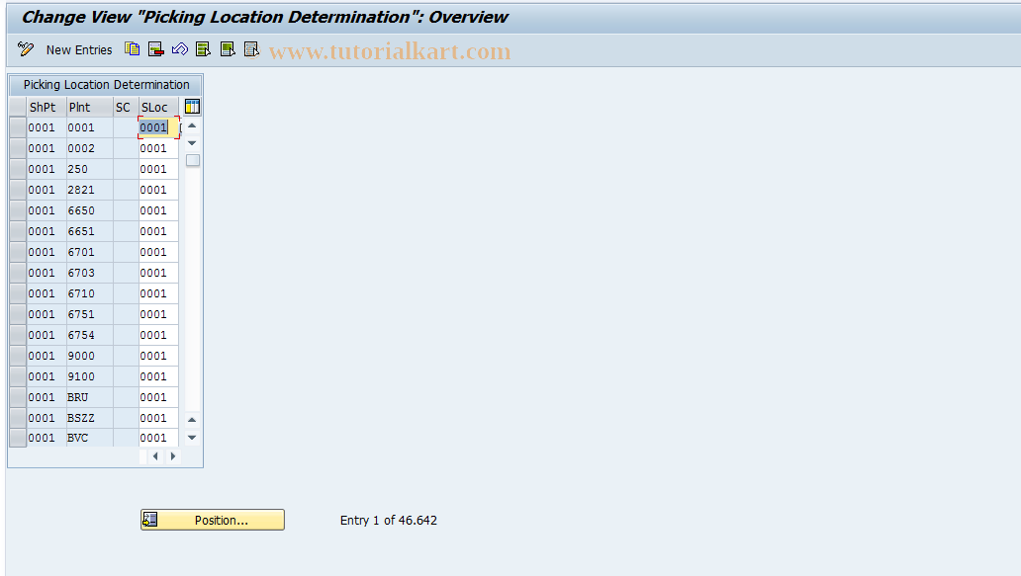This screenshot has width=1021, height=576.
Task: Click the Delete entry icon
Action: click(156, 49)
